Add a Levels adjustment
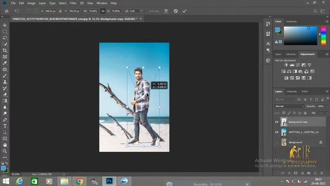The image size is (330, 186). [x=292, y=65]
